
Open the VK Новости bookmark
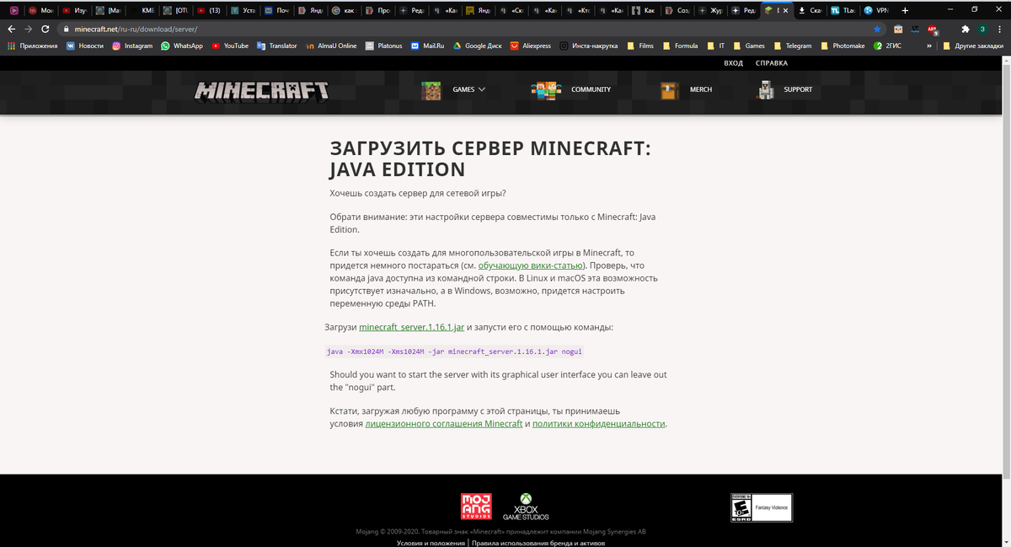pyautogui.click(x=85, y=46)
